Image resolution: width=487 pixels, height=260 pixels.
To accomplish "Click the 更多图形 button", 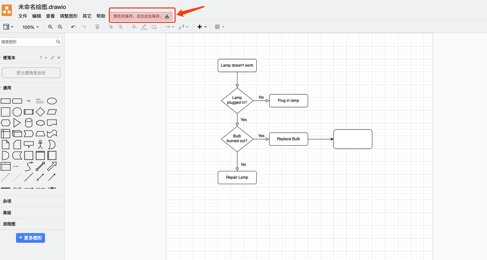I will point(30,238).
